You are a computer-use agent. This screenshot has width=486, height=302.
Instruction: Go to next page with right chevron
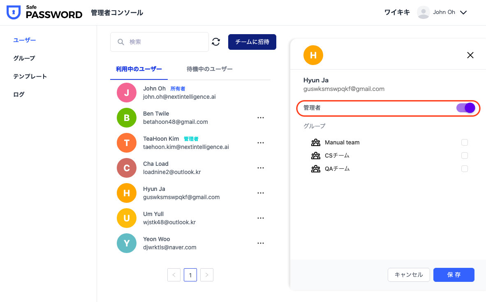(x=207, y=275)
